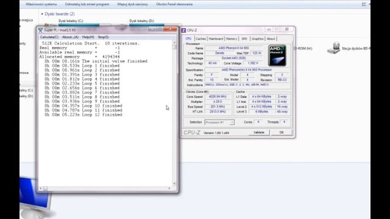Click the Bus Speed value in CPU-Z
Viewport: 390px width, 219px height.
(x=218, y=106)
